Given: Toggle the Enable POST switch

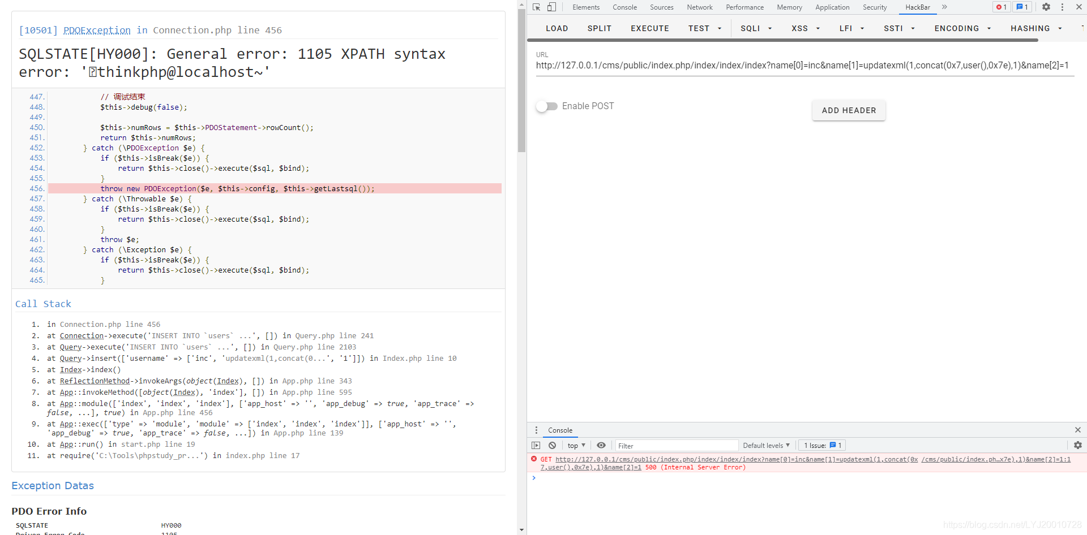Looking at the screenshot, I should [x=547, y=106].
